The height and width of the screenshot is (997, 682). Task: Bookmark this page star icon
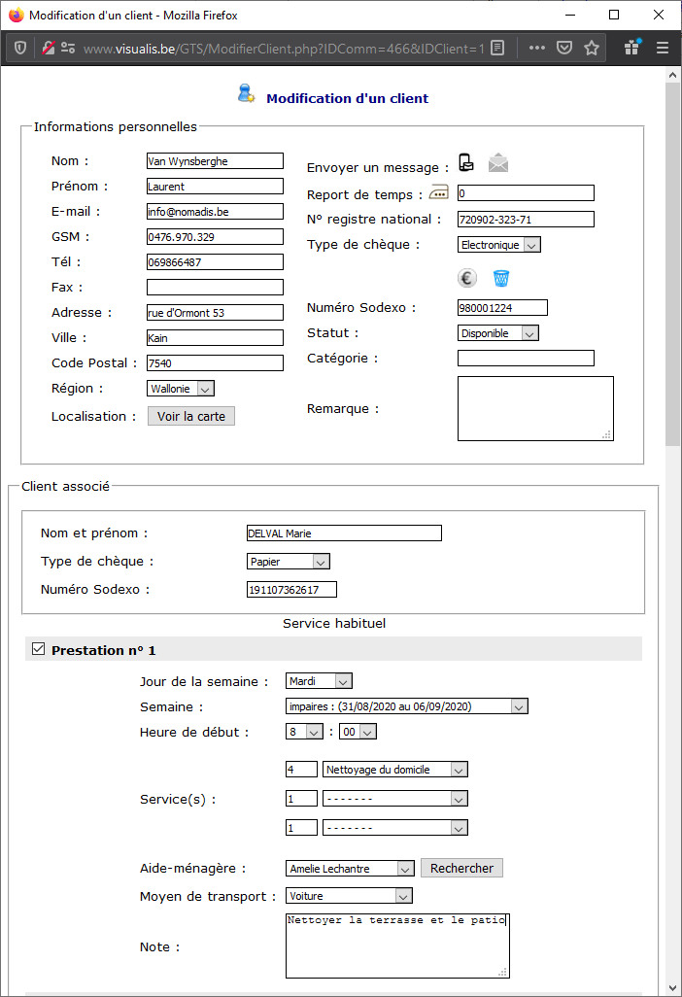[x=592, y=48]
